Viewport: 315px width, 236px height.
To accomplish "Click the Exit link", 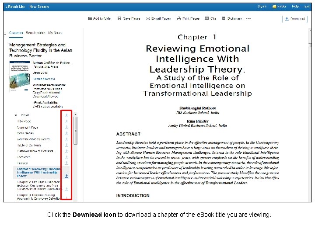I will point(307,7).
